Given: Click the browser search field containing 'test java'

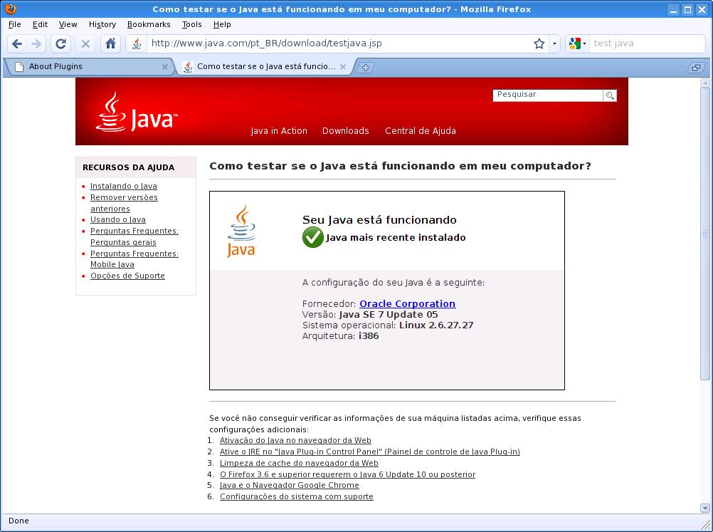Looking at the screenshot, I should point(647,43).
